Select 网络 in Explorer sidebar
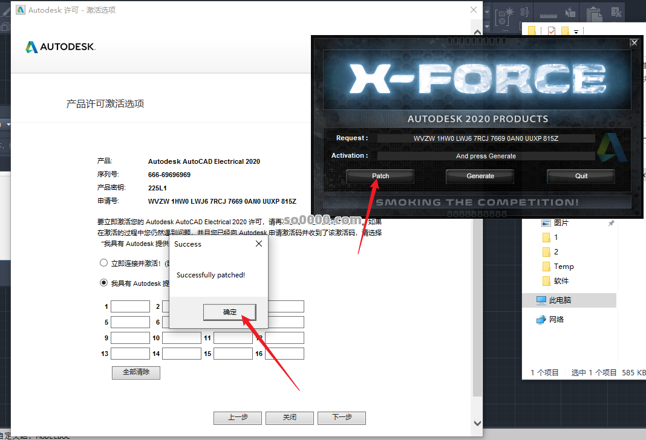The height and width of the screenshot is (440, 646). click(550, 319)
